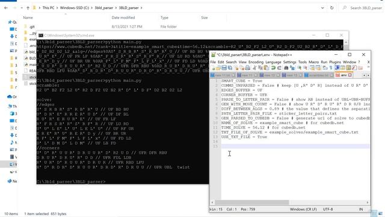Viewport: 385px width, 217px height.
Task: Open Quick access star in navigation pane
Action: tap(10, 22)
